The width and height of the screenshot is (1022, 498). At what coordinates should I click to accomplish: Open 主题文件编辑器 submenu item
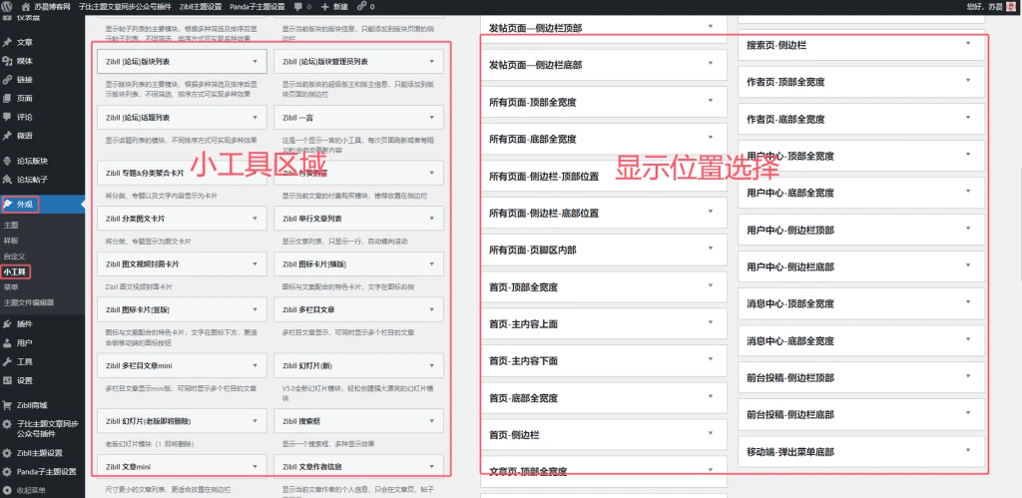28,302
